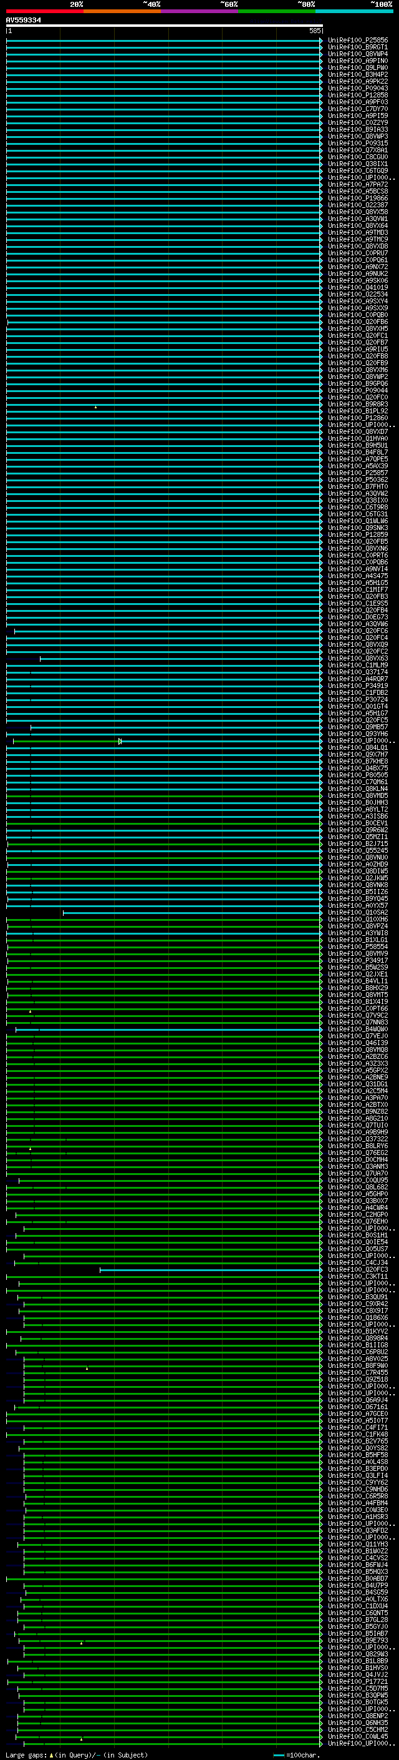The image size is (399, 1760).
Task: Click the purple ~60% identity legend segment
Action: (x=200, y=11)
